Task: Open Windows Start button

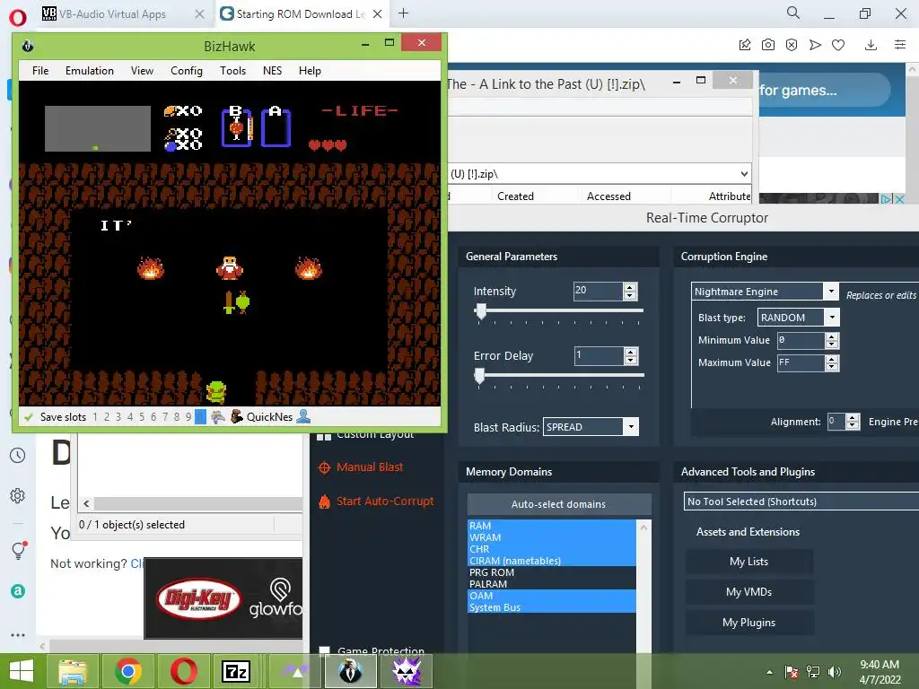Action: [22, 671]
